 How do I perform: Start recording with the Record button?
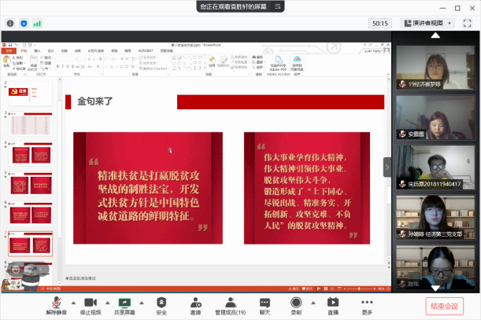coord(296,305)
